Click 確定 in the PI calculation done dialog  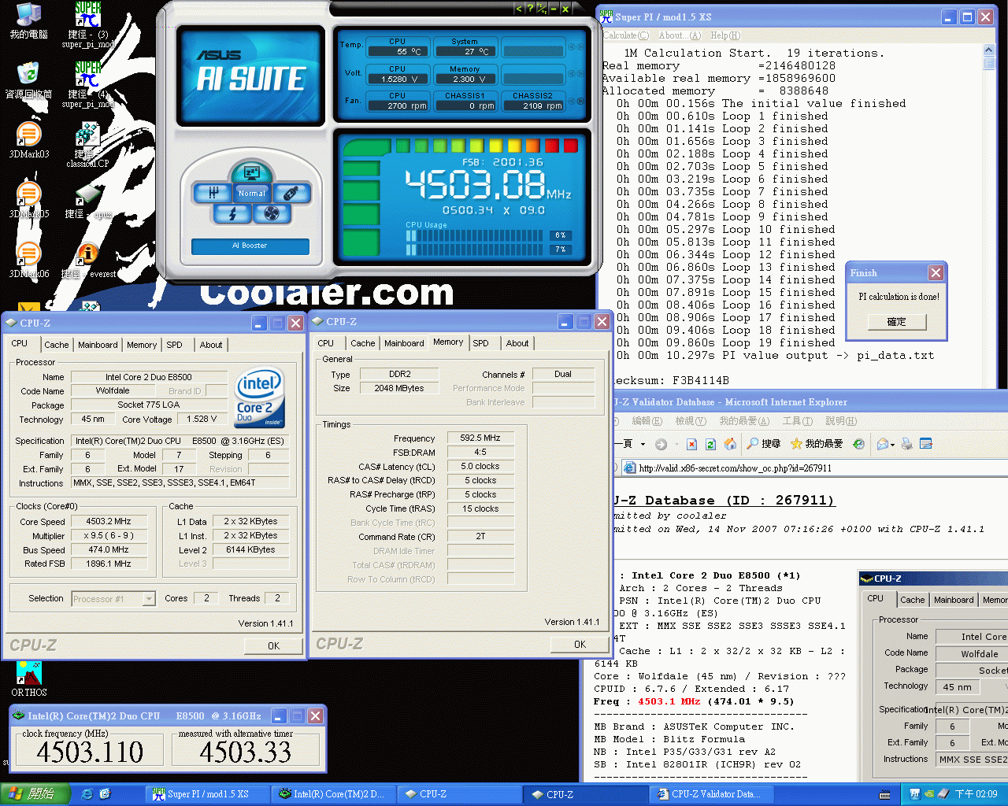click(896, 322)
